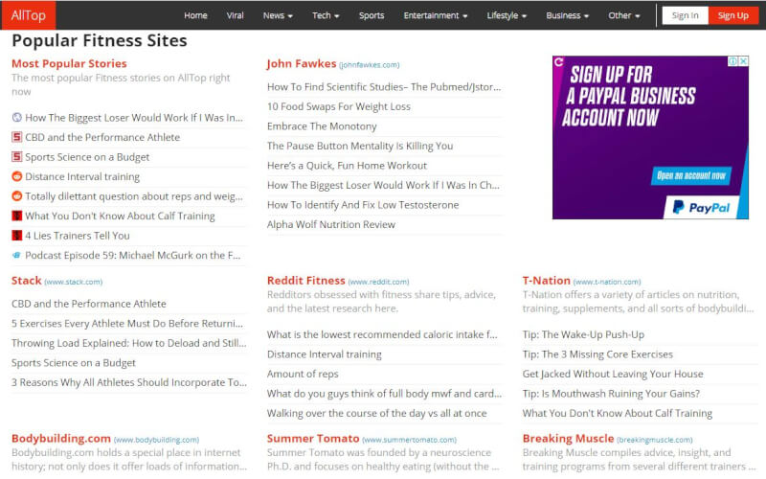Click favicon beside 'Podcast Episode 59'
766x479 pixels.
pyautogui.click(x=17, y=255)
